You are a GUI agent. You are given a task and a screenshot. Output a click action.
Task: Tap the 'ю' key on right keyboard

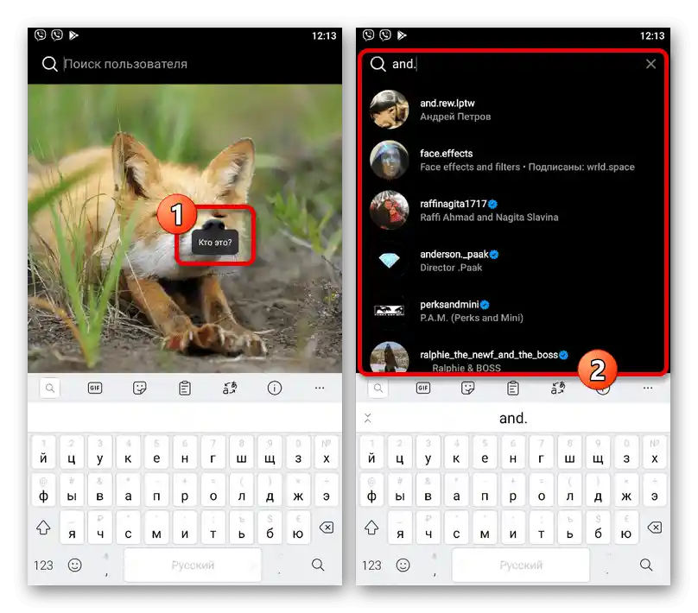pos(626,528)
